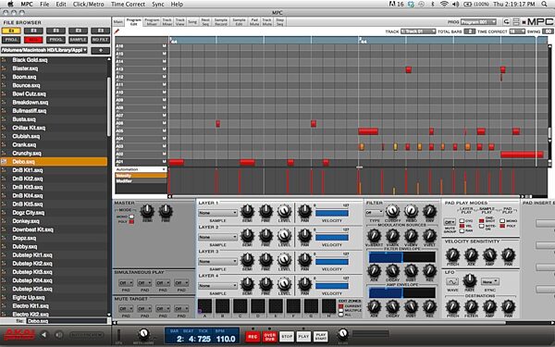Click the Play Start button
Viewport: 555px width, 347px height.
[321, 337]
